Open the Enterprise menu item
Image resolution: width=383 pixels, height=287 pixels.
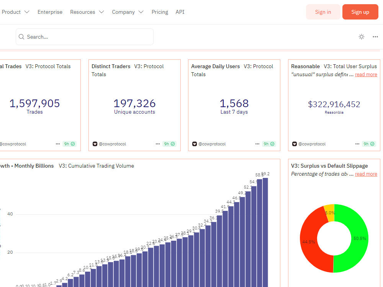click(x=50, y=12)
